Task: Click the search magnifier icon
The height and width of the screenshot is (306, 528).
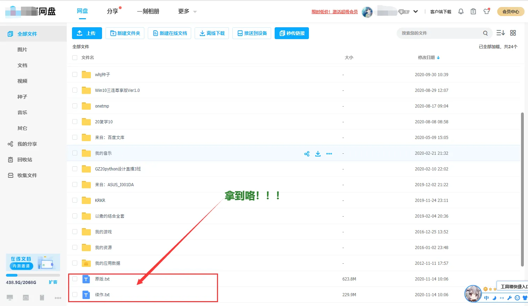Action: click(485, 33)
